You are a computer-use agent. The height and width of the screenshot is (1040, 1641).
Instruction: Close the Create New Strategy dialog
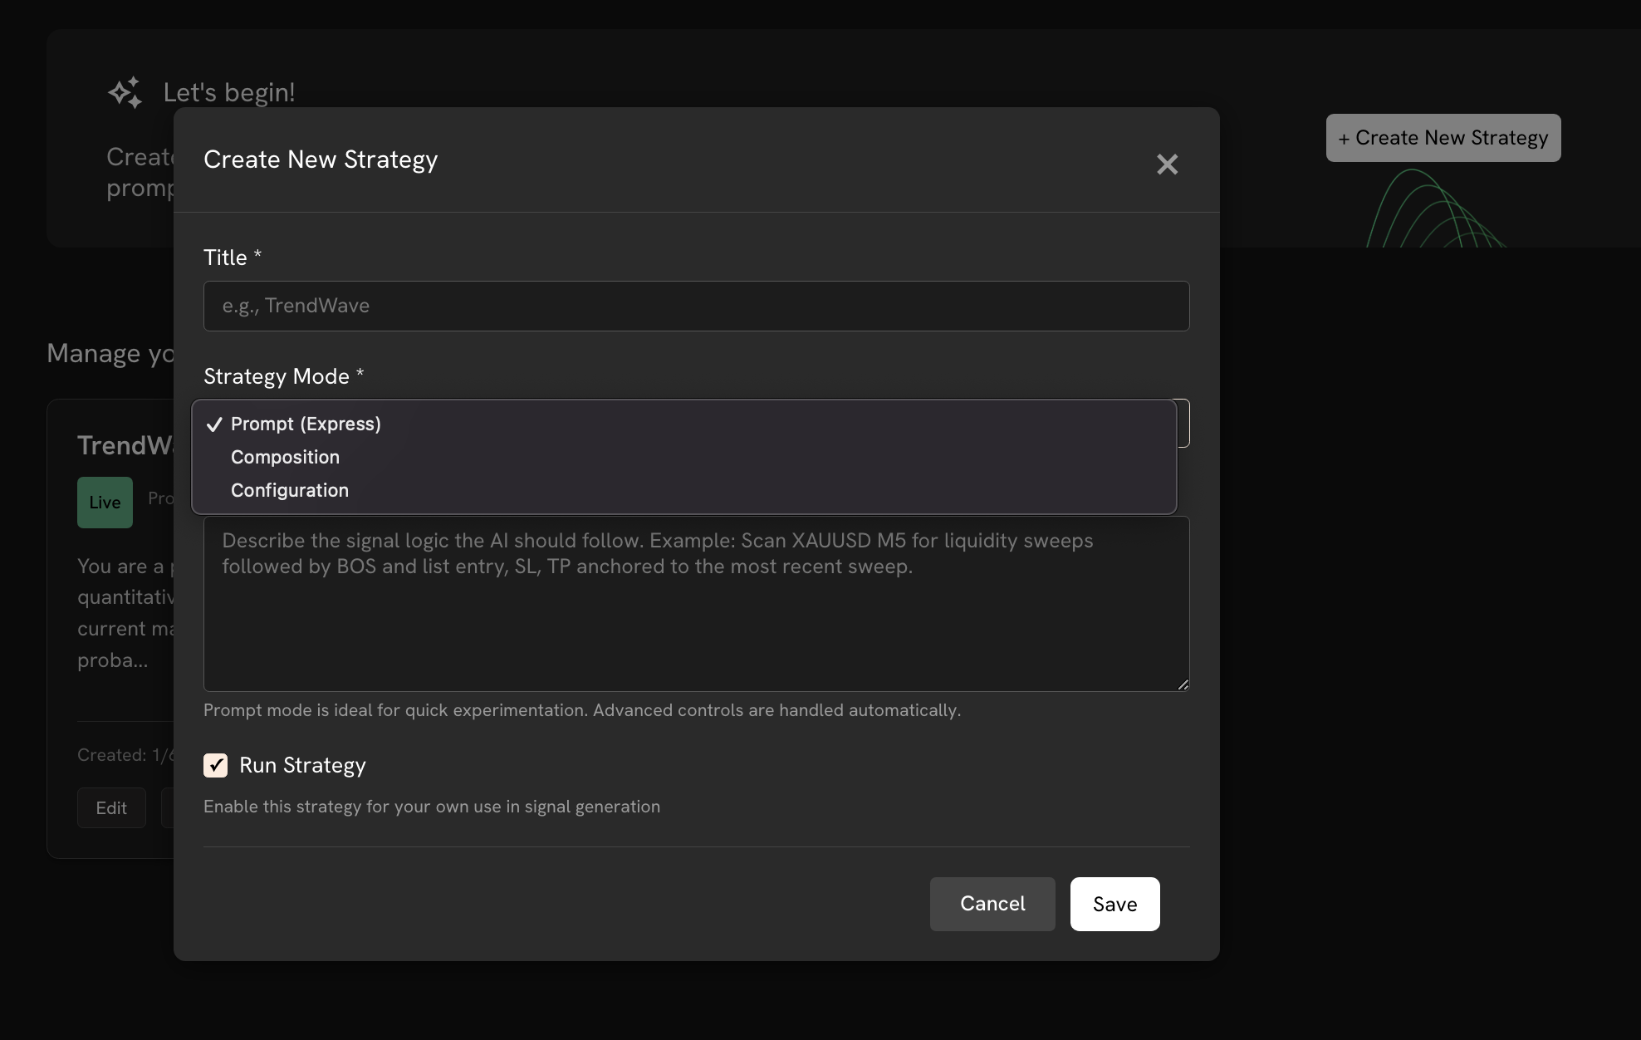tap(1167, 164)
